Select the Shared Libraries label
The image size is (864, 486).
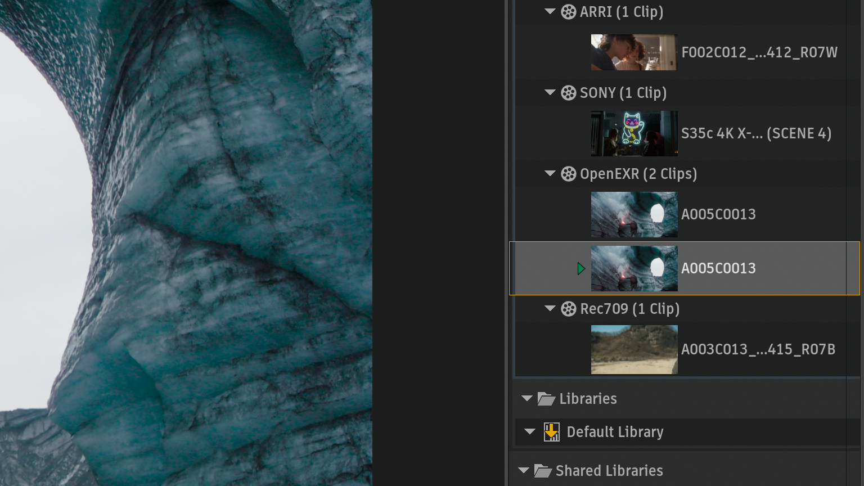609,471
